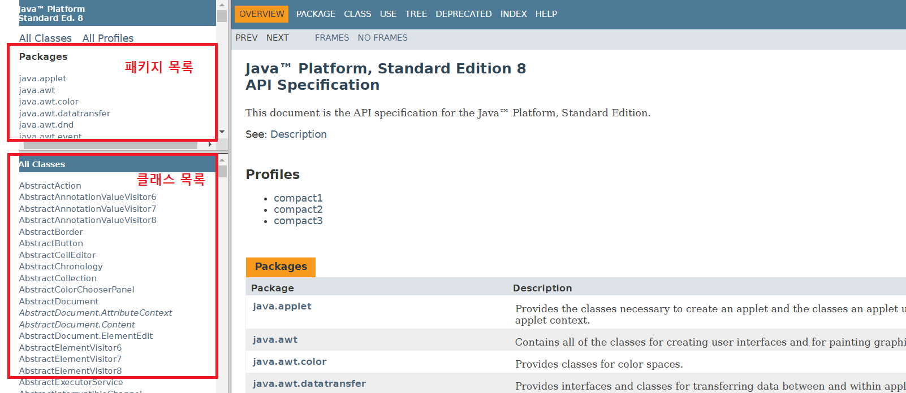
Task: Open the AbstractExecutorService class
Action: (x=71, y=382)
